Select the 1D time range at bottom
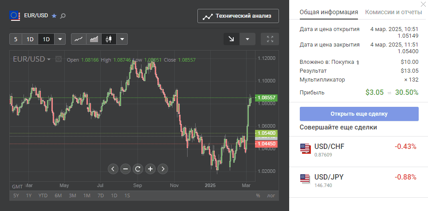The height and width of the screenshot is (211, 428). point(114,195)
